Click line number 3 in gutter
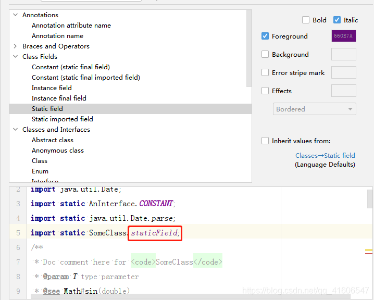Viewport: 374px width, 300px height. 18,204
